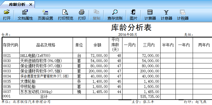Select inventory code 0032 cell
Image resolution: width=212 pixels, height=105 pixels.
coord(11,66)
